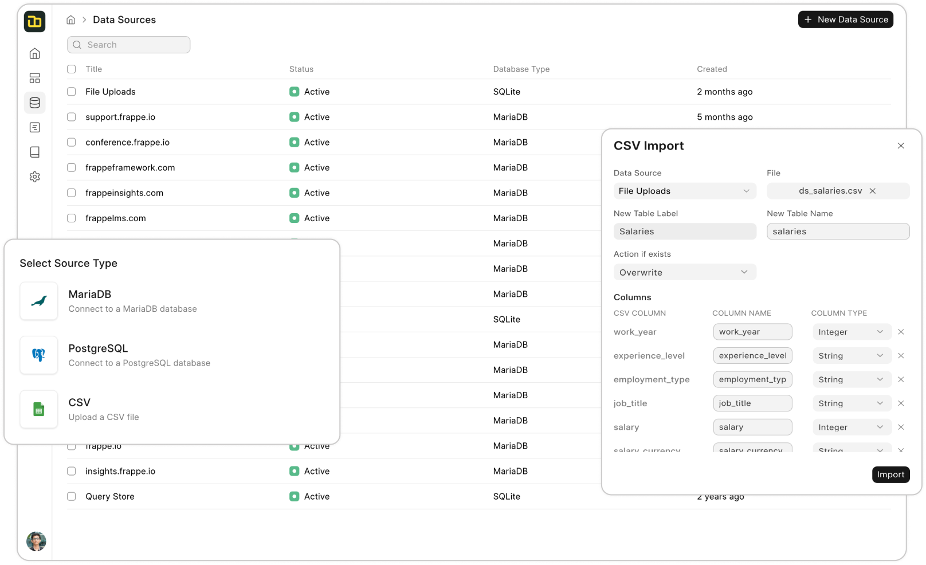
Task: Toggle the select-all Title header checkbox
Action: point(72,69)
